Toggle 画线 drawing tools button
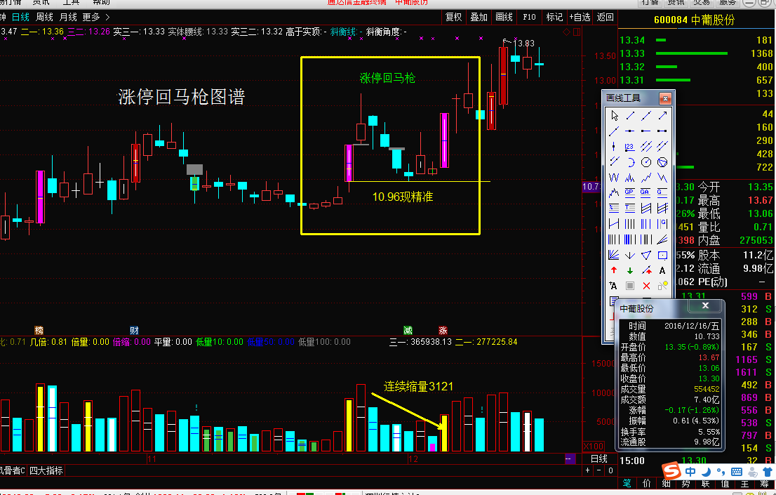This screenshot has width=776, height=495. click(504, 17)
